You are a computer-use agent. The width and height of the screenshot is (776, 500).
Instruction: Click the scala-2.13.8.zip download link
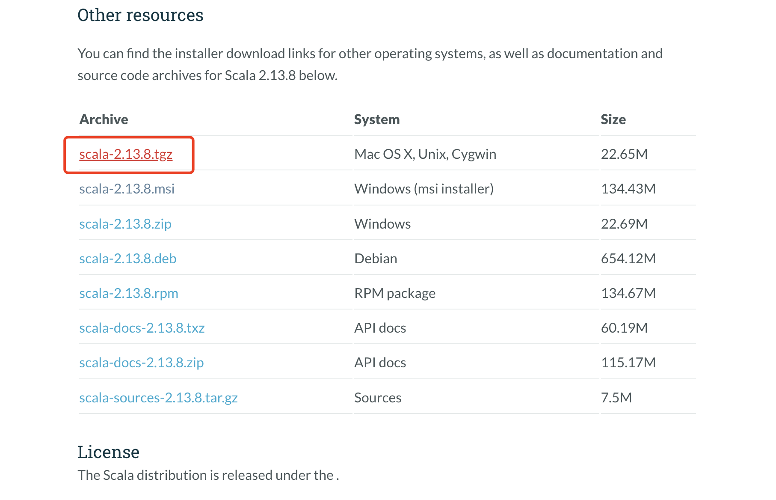click(125, 224)
